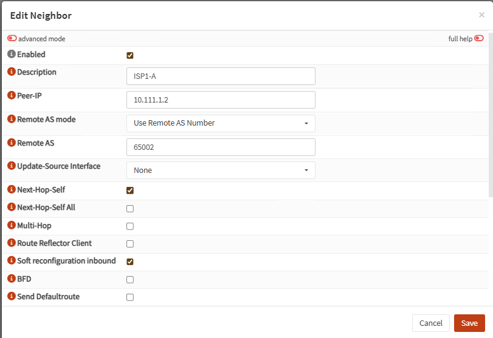The height and width of the screenshot is (338, 493).
Task: Click the Peer-IP input field
Action: pos(221,100)
